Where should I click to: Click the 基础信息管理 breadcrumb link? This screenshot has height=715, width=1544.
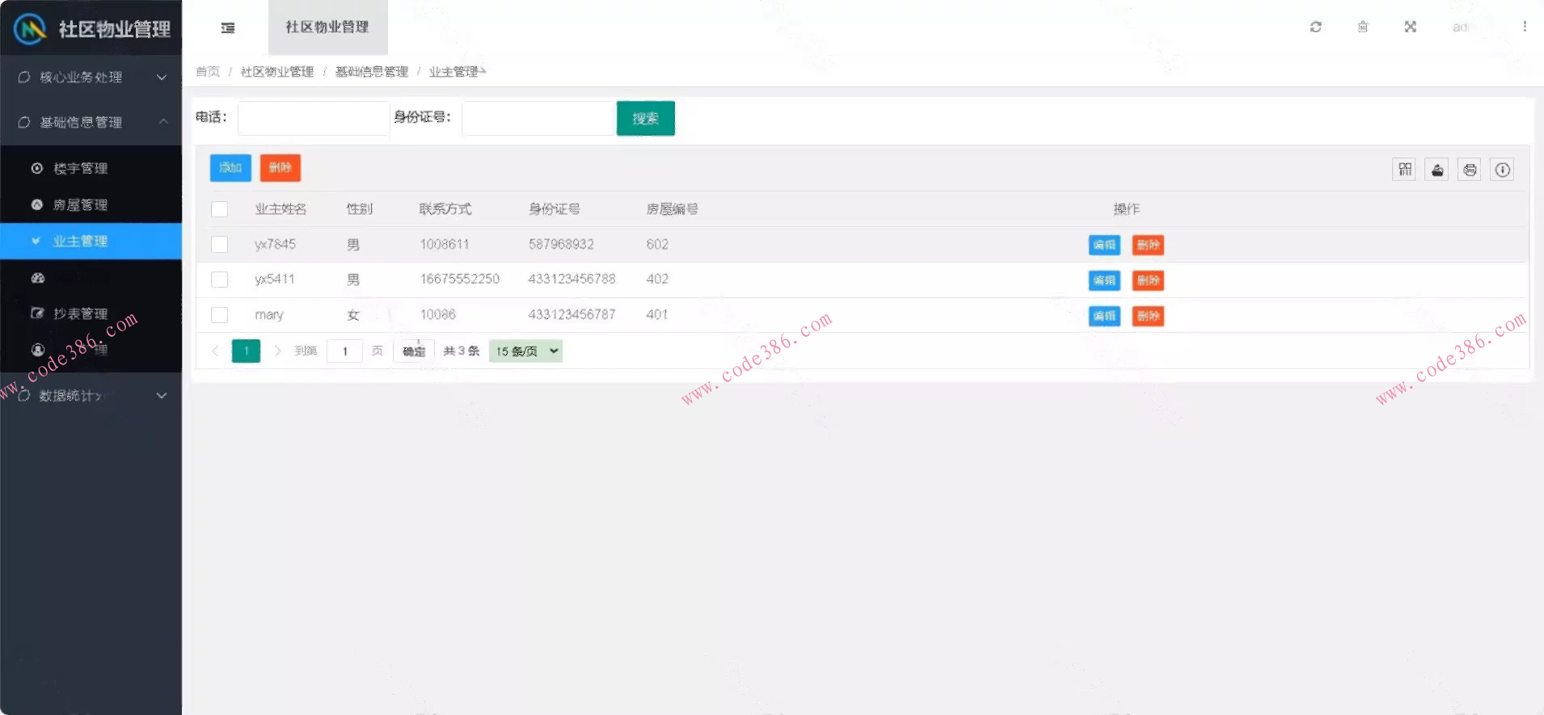coord(371,72)
